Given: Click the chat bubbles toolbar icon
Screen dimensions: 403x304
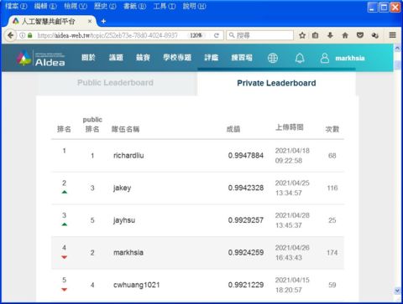Looking at the screenshot, I should (x=375, y=35).
